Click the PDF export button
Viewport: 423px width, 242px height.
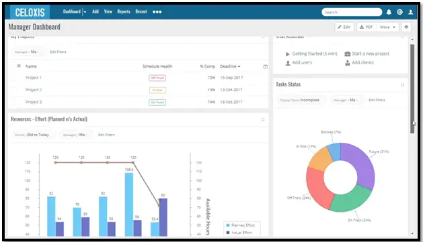[x=367, y=27]
